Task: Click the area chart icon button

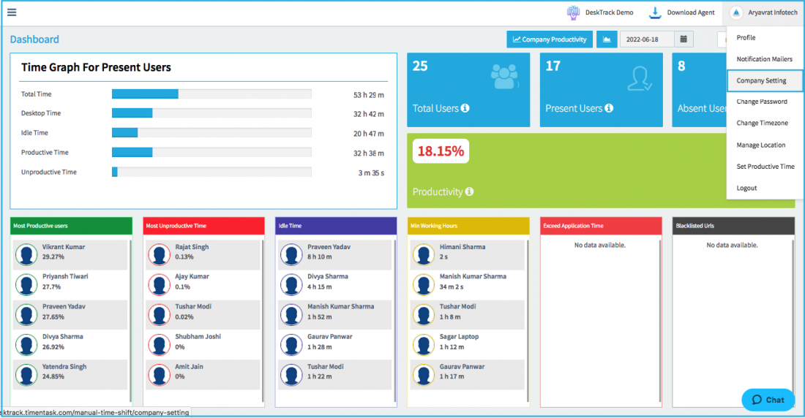Action: [607, 39]
